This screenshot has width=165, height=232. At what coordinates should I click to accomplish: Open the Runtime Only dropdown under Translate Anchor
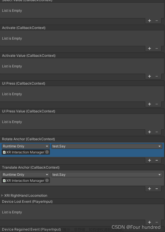point(25,175)
